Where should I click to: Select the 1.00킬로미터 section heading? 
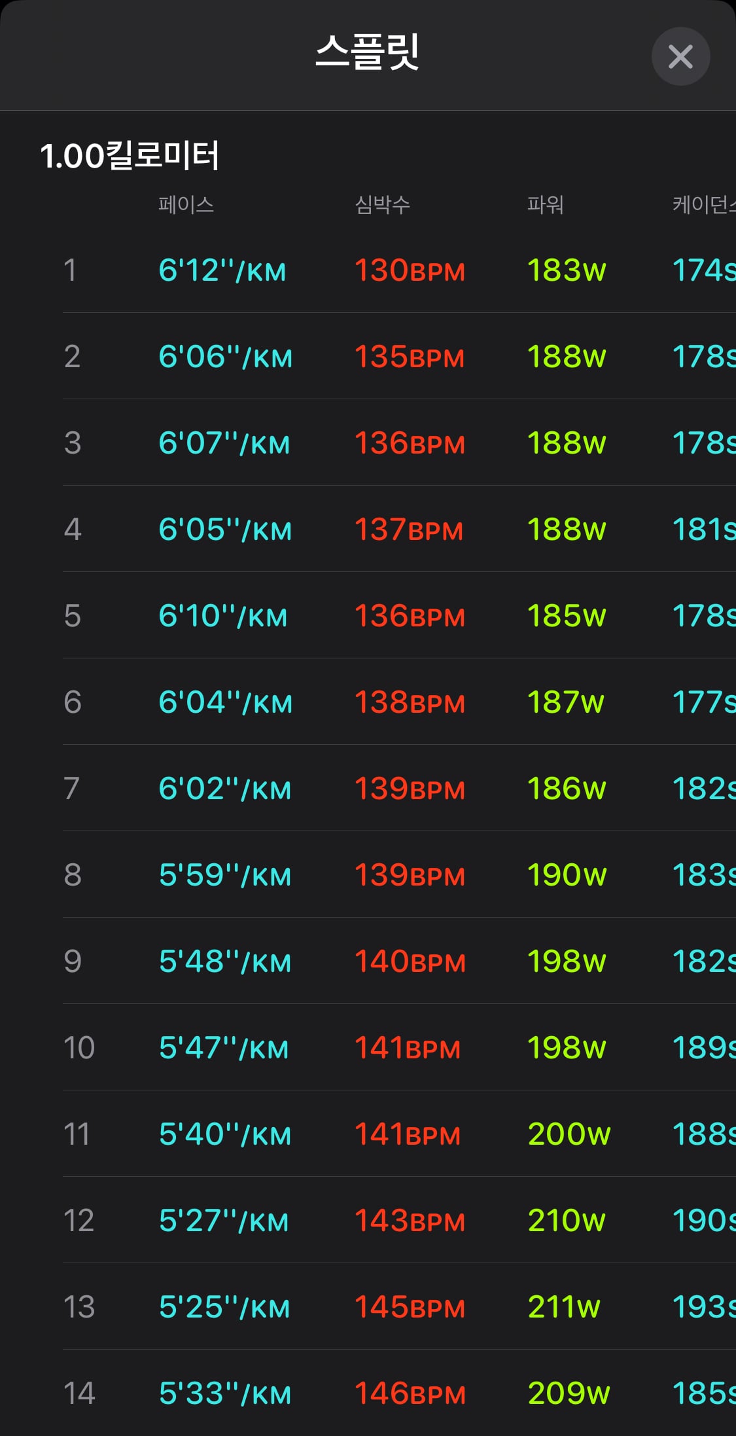(130, 156)
